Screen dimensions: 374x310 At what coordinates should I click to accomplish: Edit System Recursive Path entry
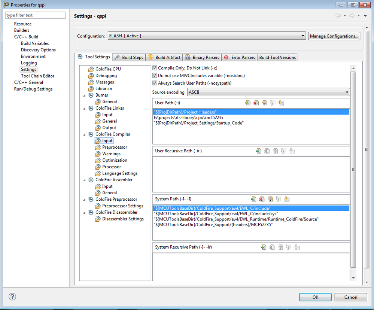[280, 247]
